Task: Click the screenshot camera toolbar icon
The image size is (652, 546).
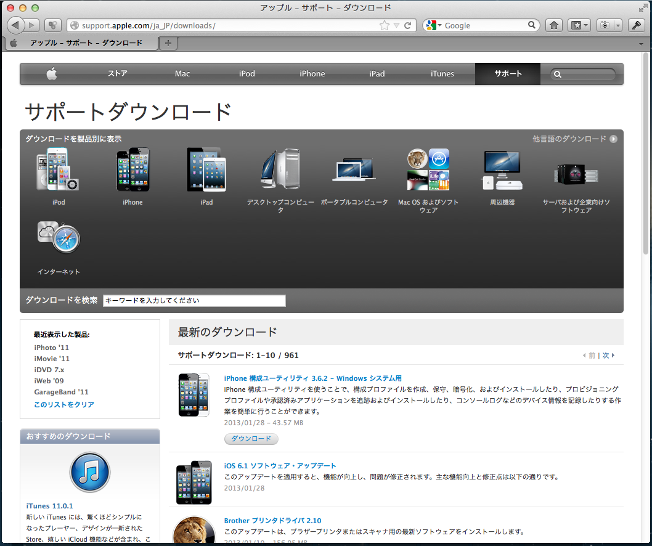Action: tap(605, 25)
